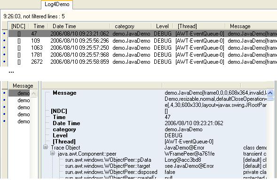Viewport: 277px width, 180px height.
Task: Select the log row with time 1063
Action: point(143,48)
